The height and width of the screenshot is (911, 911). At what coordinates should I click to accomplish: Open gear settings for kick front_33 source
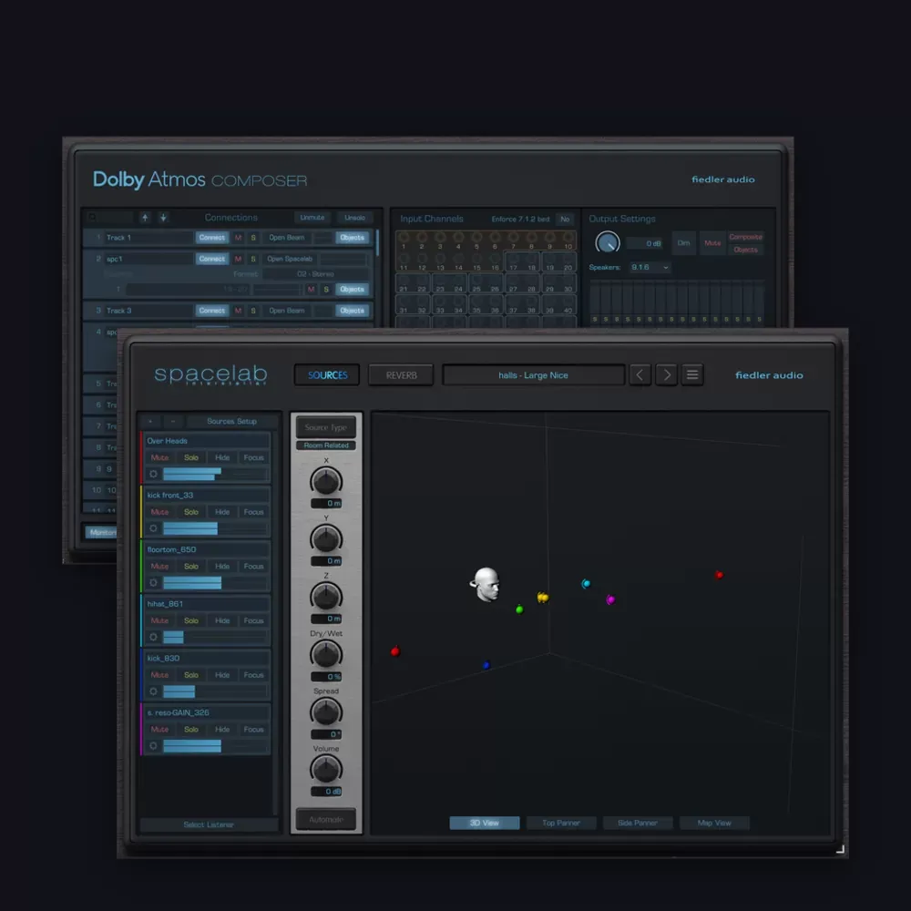click(153, 528)
